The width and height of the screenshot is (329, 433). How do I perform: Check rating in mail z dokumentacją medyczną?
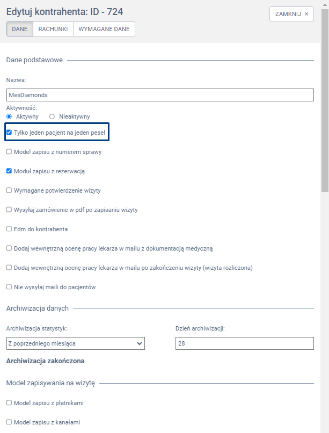(x=9, y=248)
